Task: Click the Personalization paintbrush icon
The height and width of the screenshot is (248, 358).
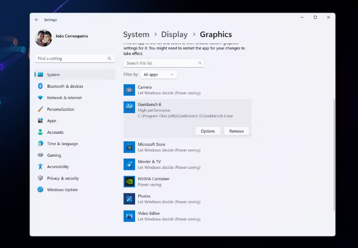Action: 41,109
